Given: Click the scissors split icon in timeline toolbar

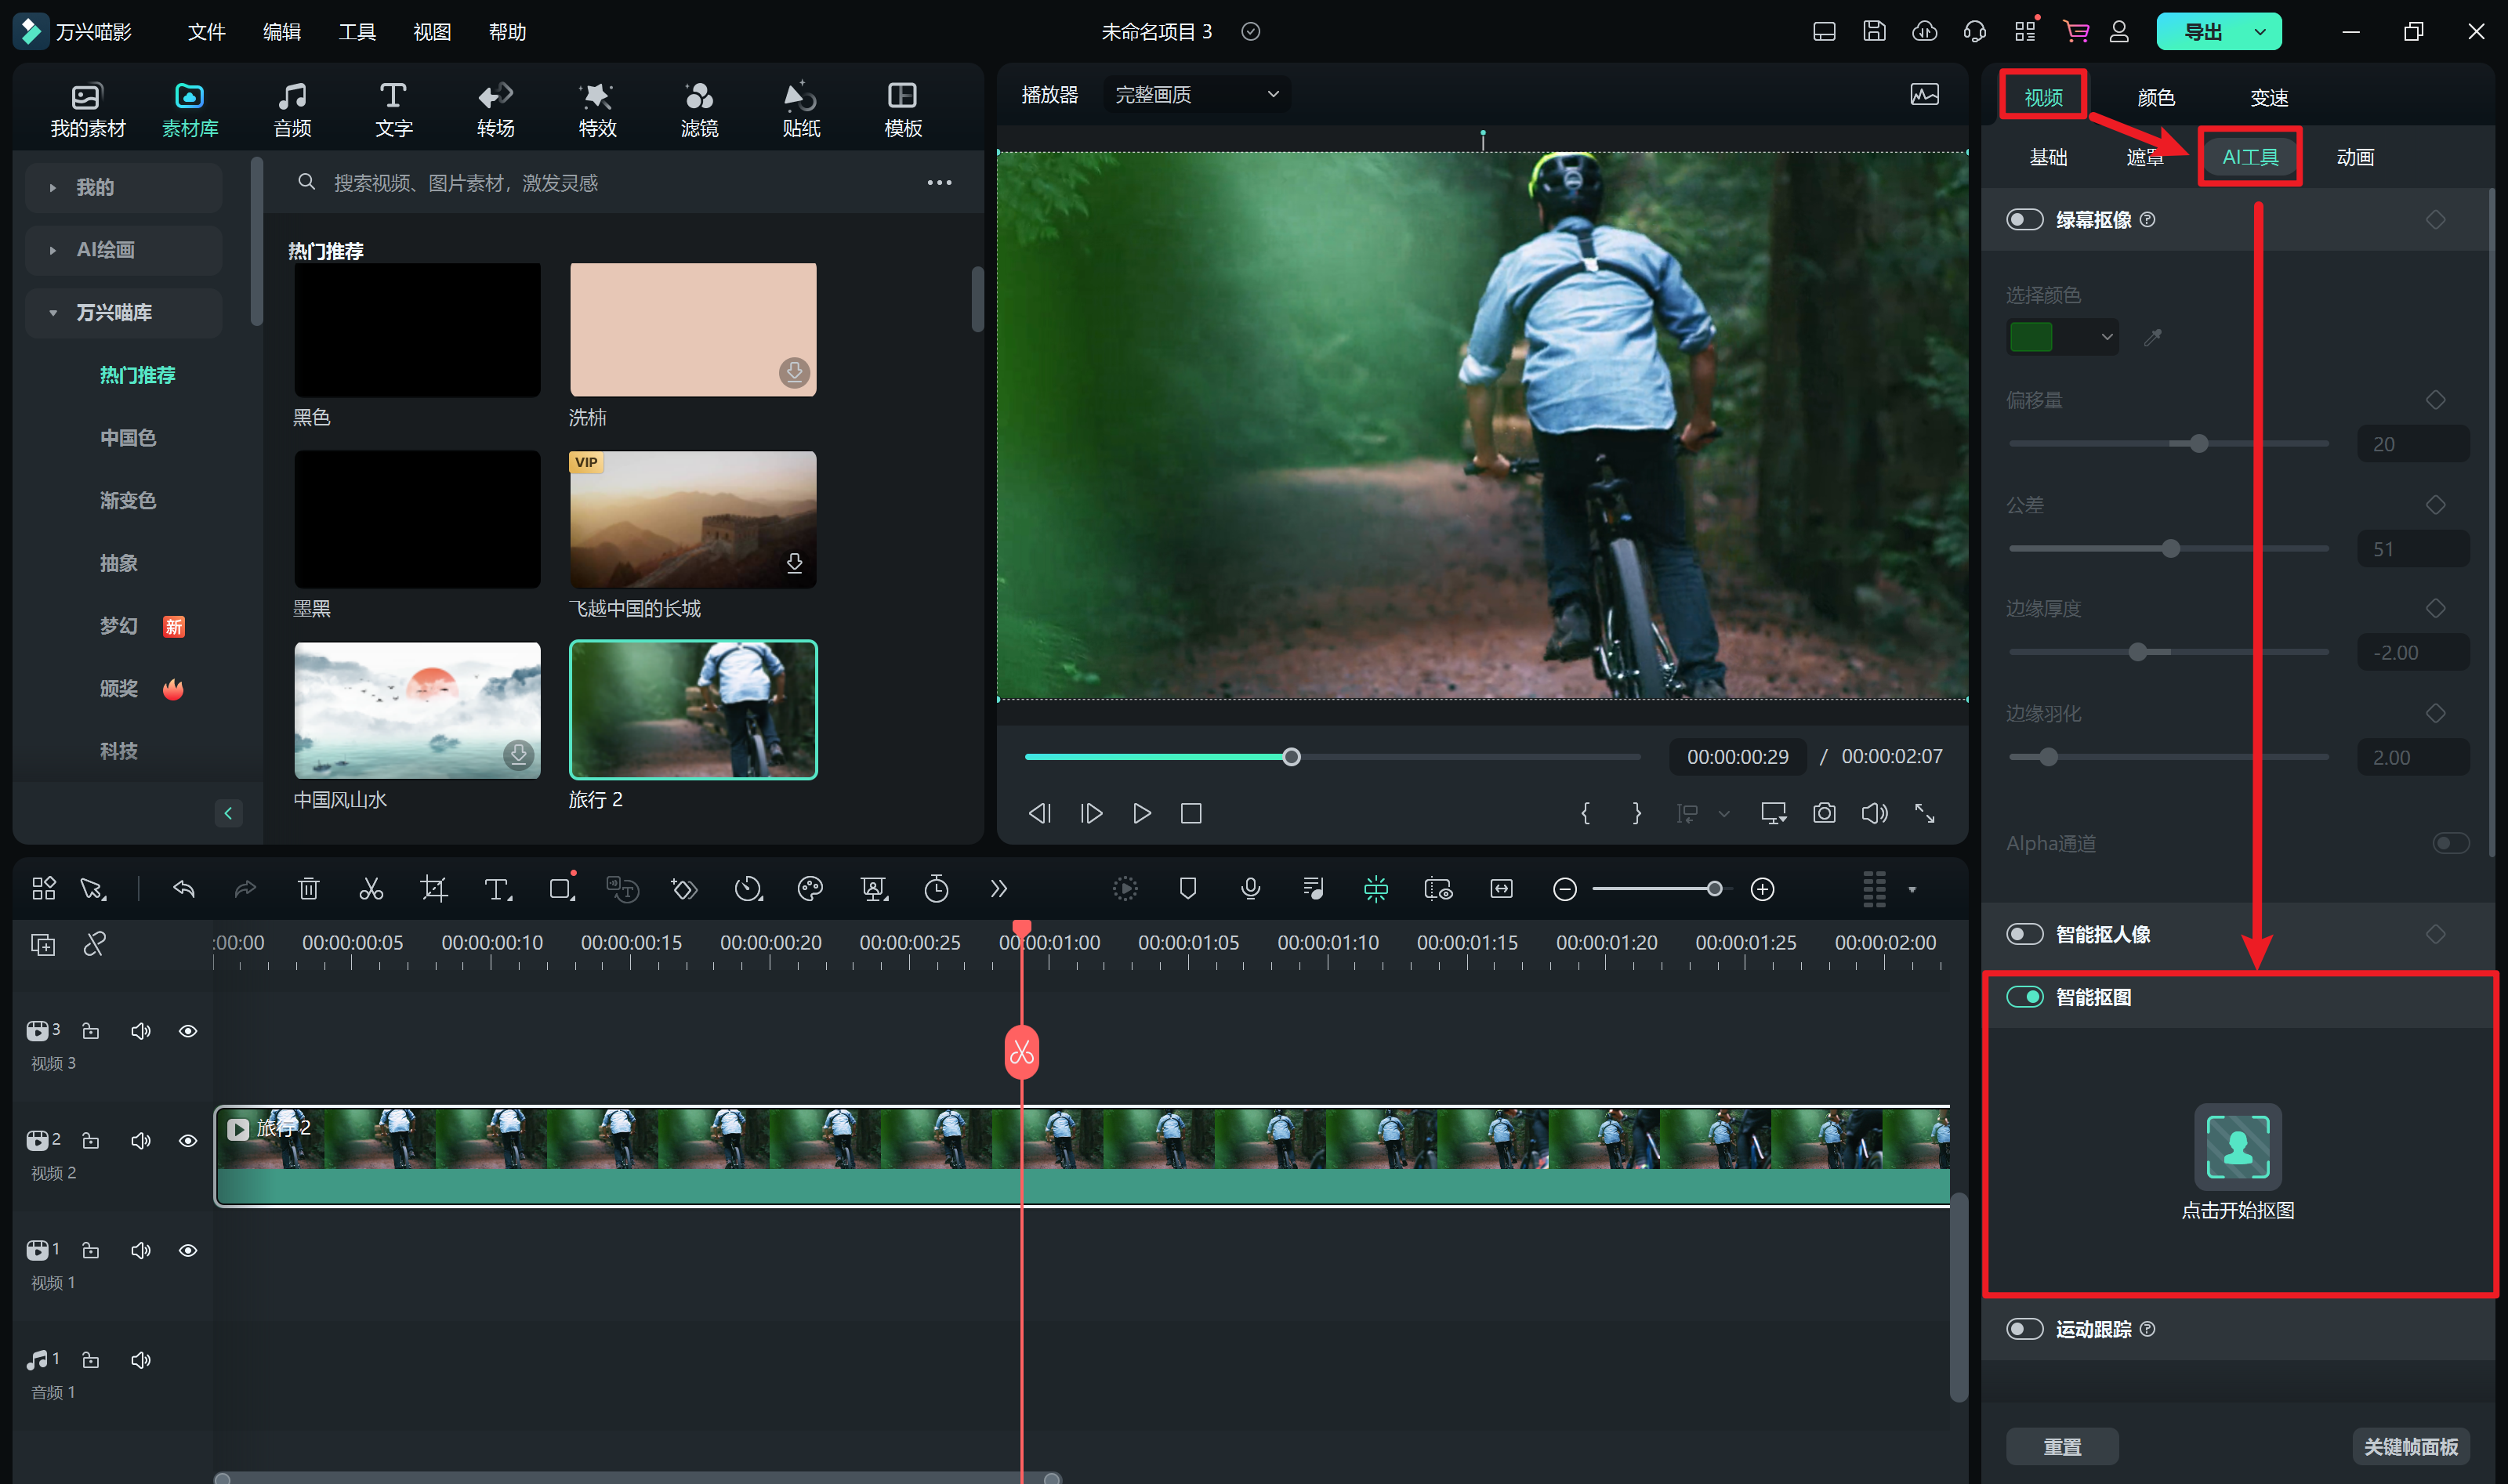Looking at the screenshot, I should pos(371,888).
